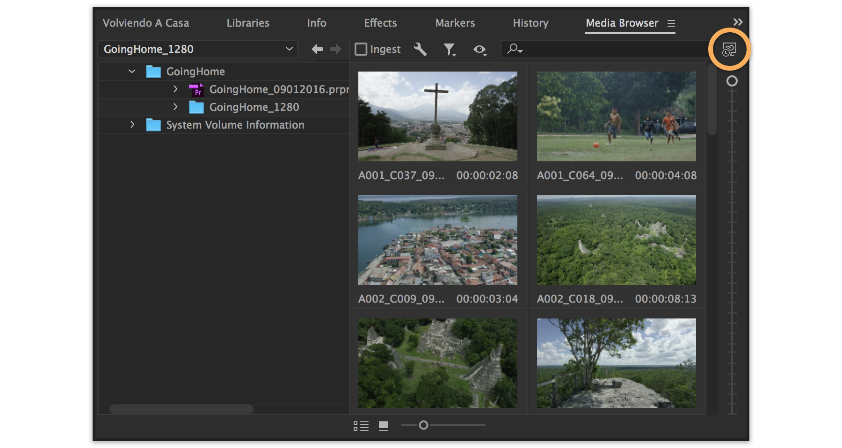Select GoingHome_09012016.prproj in the tree

click(279, 89)
